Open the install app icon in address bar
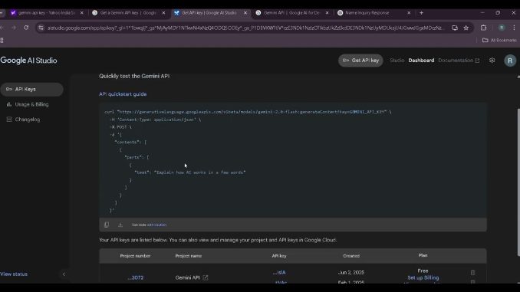Viewport: 520px width, 292px height. click(455, 28)
